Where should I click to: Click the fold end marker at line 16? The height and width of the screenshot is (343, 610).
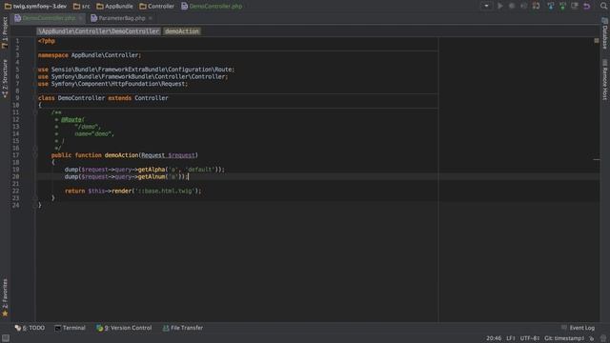pyautogui.click(x=34, y=149)
